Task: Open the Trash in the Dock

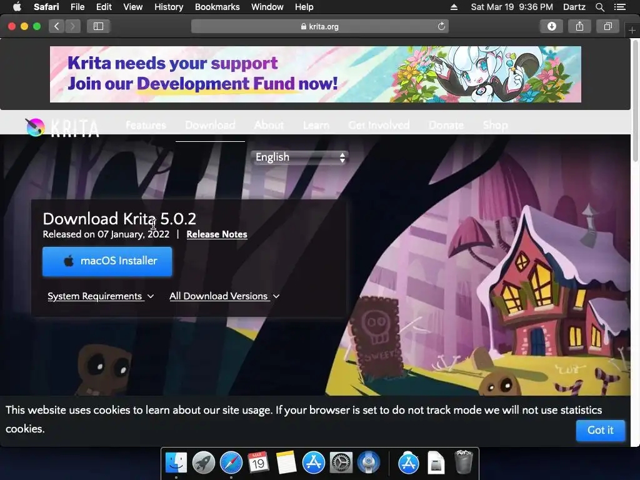Action: tap(464, 462)
